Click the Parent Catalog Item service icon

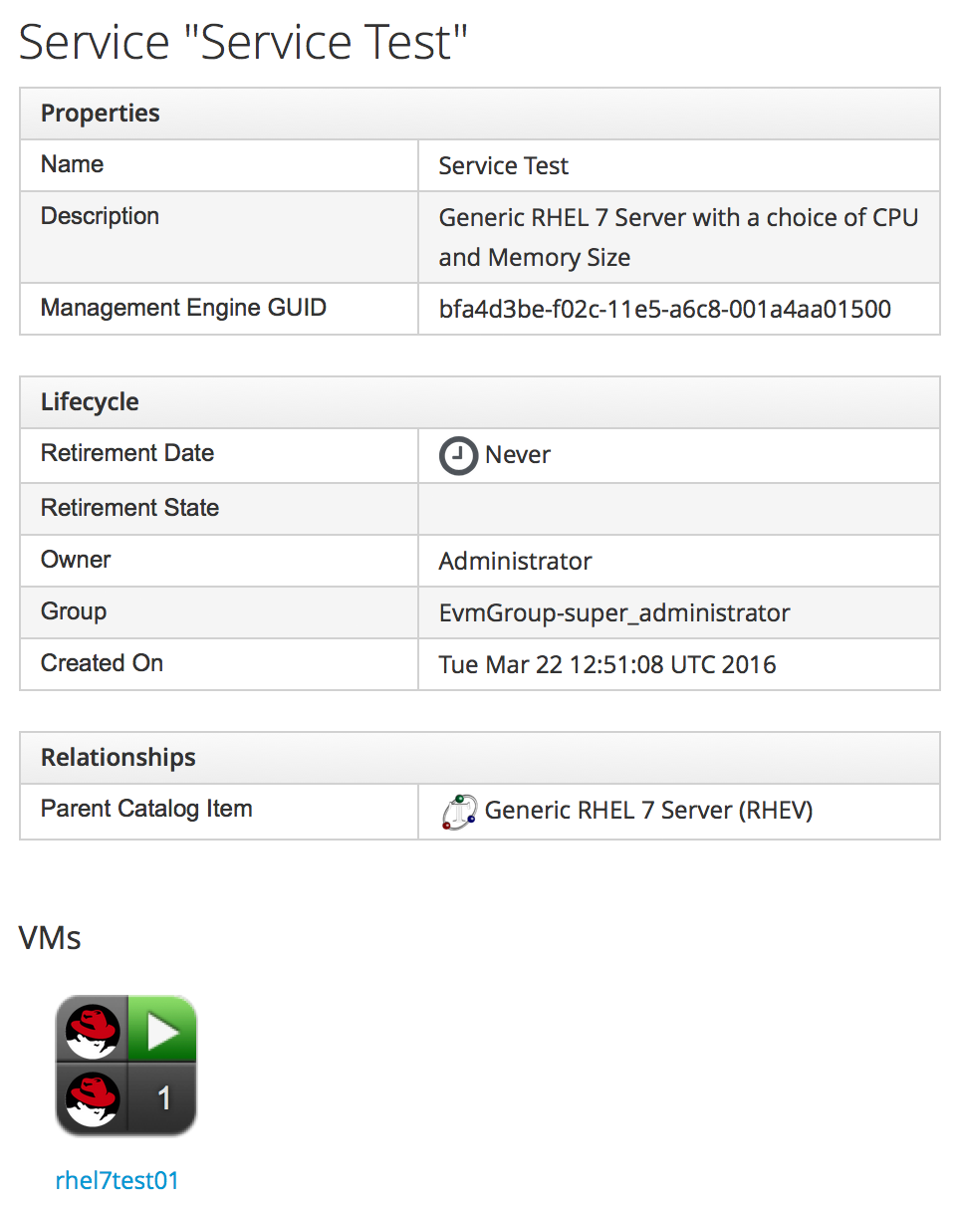(x=458, y=812)
